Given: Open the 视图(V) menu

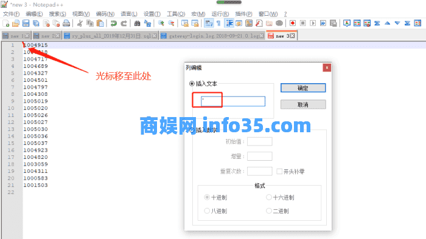Looking at the screenshot, I should (81, 14).
